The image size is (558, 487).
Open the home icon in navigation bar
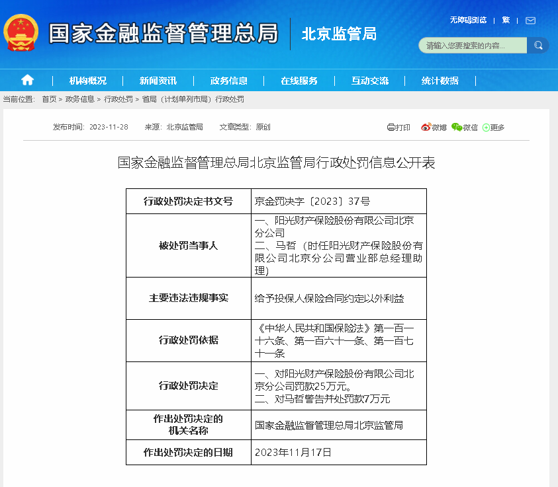point(27,80)
